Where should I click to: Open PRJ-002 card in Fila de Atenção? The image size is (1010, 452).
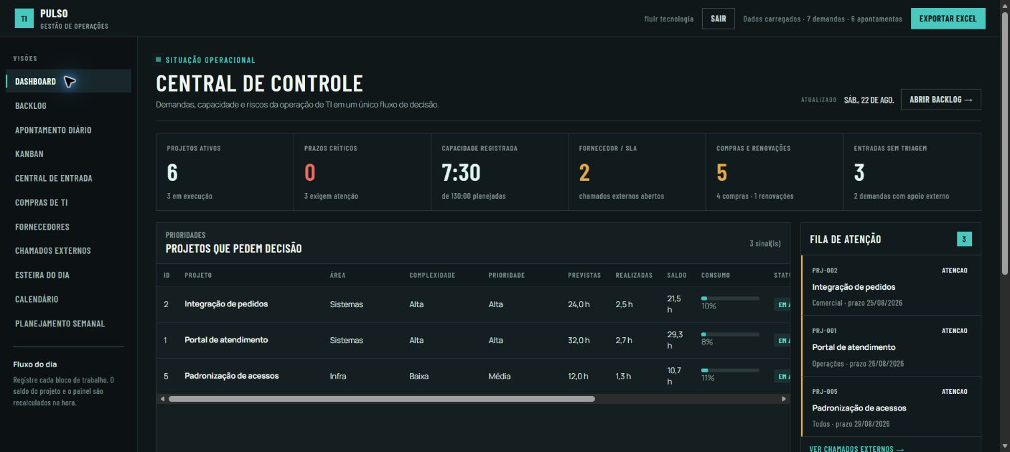coord(891,286)
